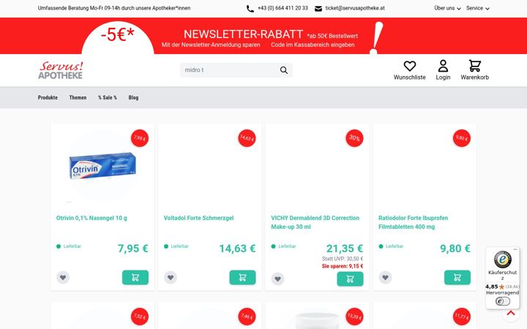This screenshot has height=329, width=527.
Task: Click the 9,80 € price on the Ratiodolor card
Action: click(455, 249)
